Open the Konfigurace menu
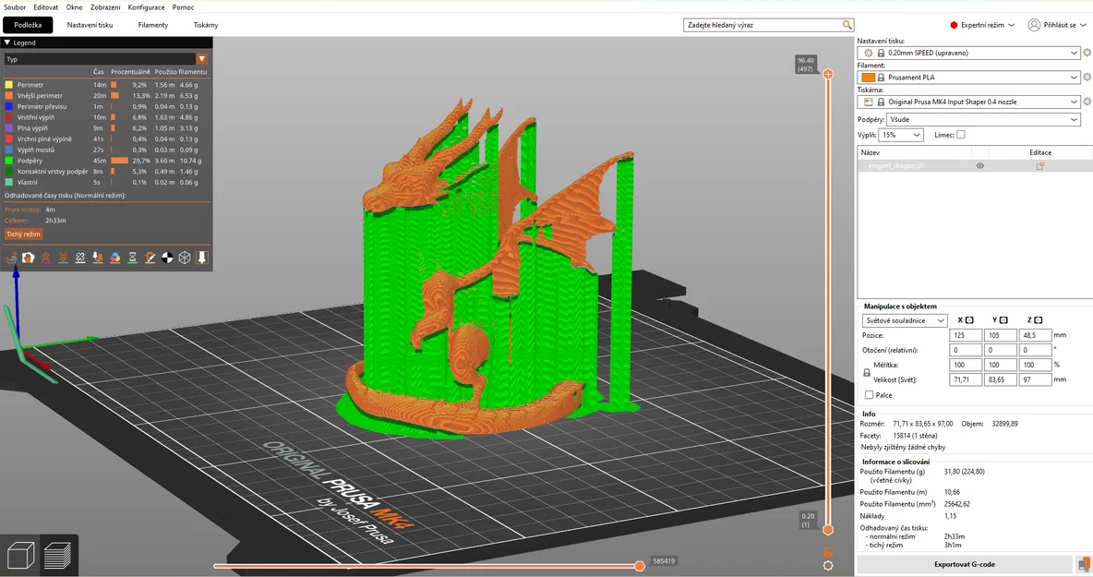 tap(146, 7)
